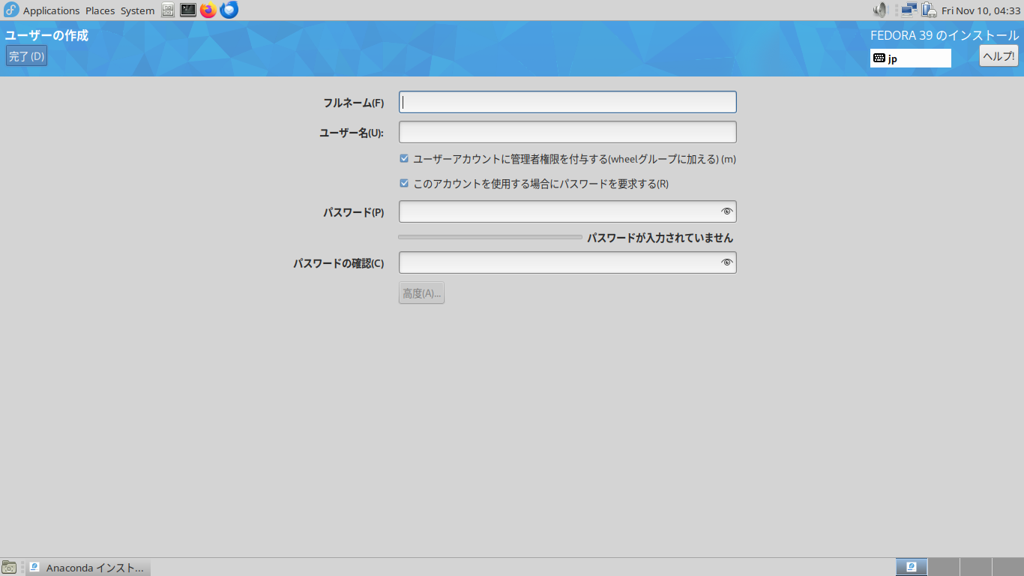Focus the フルネーム full name field

click(567, 102)
